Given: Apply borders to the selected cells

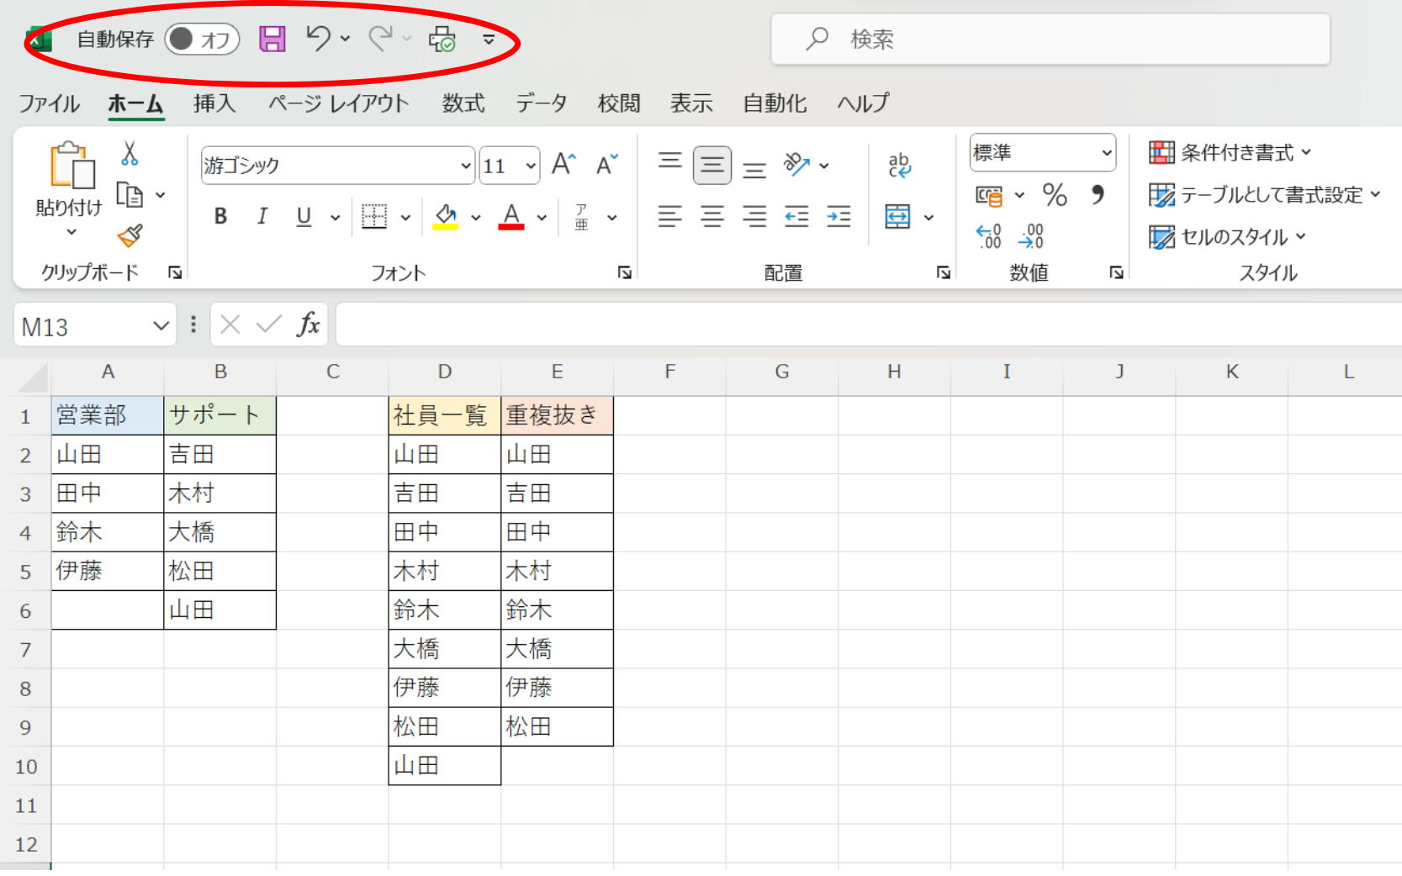Looking at the screenshot, I should [x=374, y=217].
